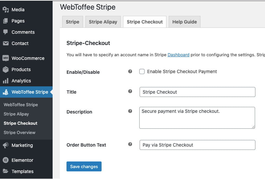
Task: Click the Media icon in sidebar
Action: coord(6,10)
